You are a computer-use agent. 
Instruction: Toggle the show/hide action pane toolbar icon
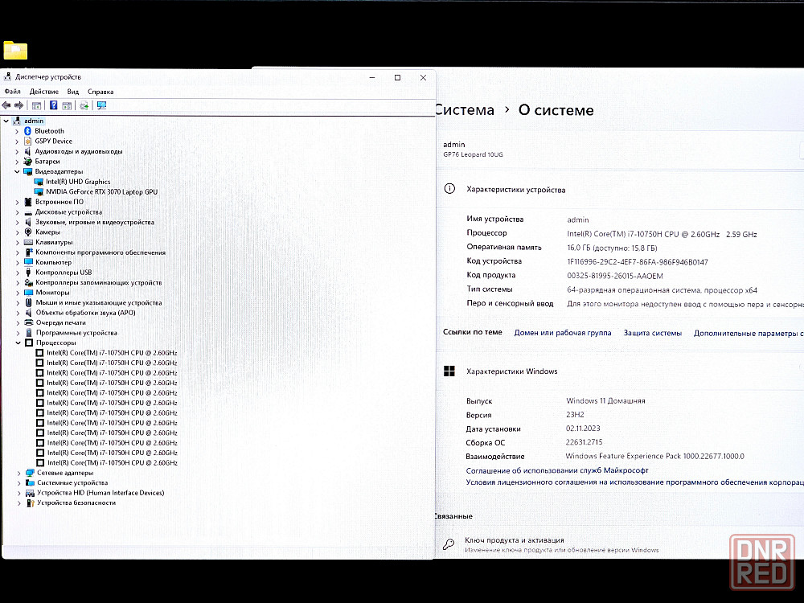[x=67, y=105]
